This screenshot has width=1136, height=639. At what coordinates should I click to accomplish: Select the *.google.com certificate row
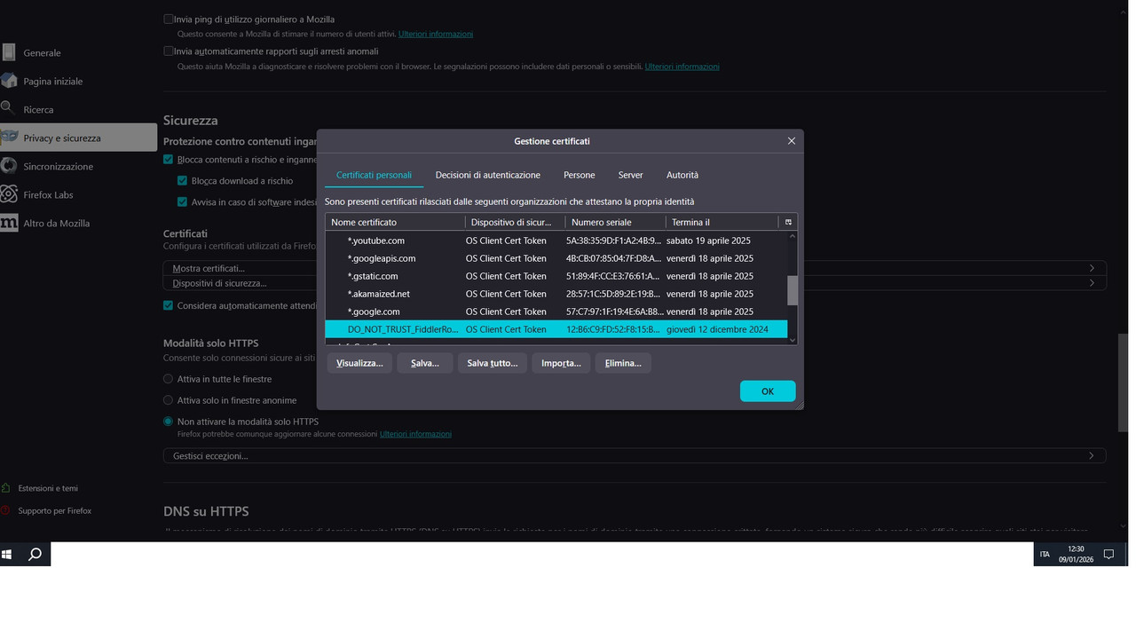point(556,312)
